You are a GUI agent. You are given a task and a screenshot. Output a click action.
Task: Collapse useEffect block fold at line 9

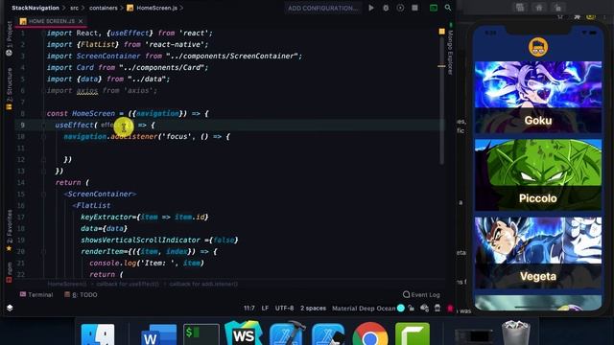tap(43, 126)
